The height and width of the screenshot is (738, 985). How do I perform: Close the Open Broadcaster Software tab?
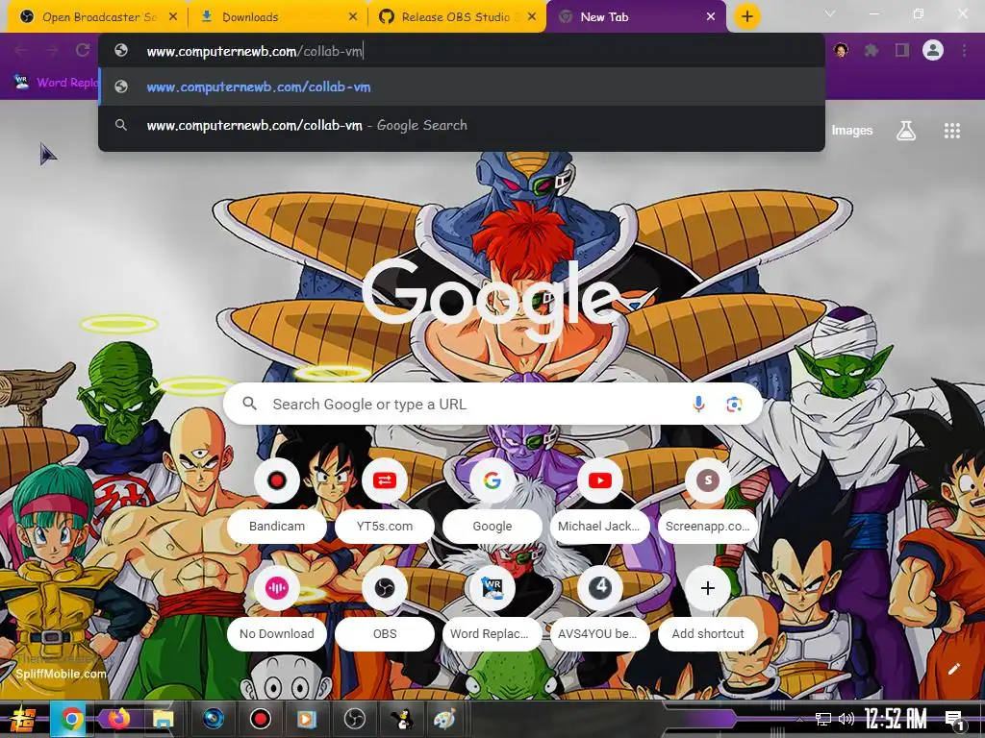[x=173, y=17]
